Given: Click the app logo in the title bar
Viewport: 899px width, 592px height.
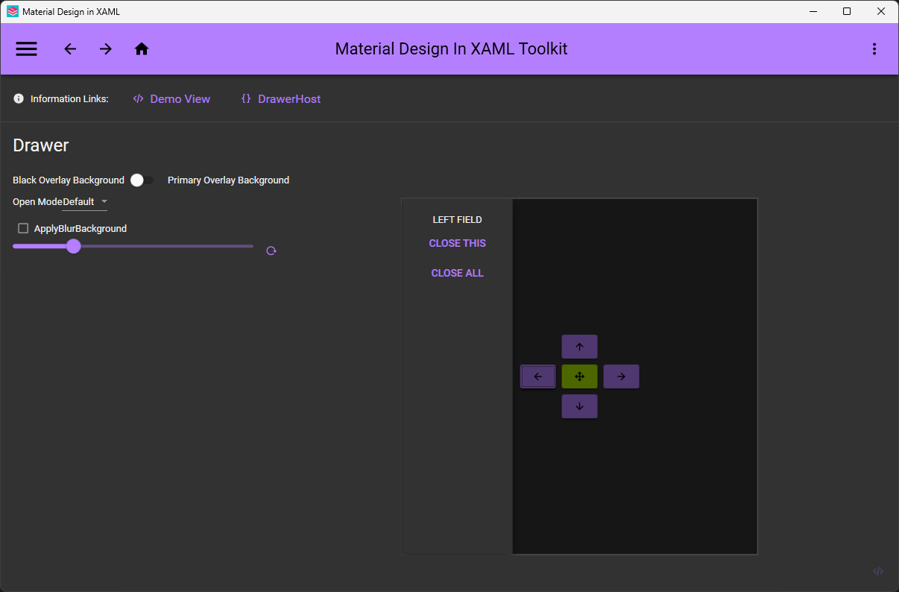Looking at the screenshot, I should (x=13, y=11).
